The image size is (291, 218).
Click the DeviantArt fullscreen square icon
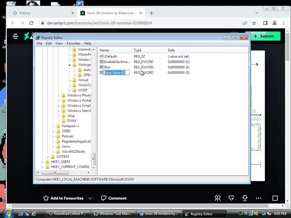275,198
